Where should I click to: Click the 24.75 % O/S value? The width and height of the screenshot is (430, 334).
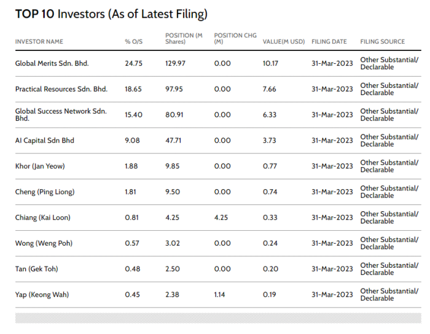pyautogui.click(x=133, y=63)
